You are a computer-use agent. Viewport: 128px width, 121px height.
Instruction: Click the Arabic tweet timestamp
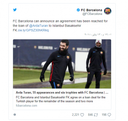[98, 34]
